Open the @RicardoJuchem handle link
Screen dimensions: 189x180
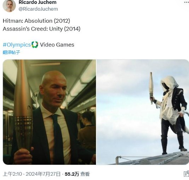(38, 9)
